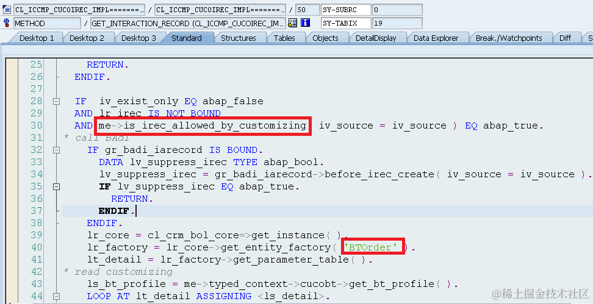Switch to the Desktop 3 tab
Viewport: 593px width, 304px height.
pos(138,38)
